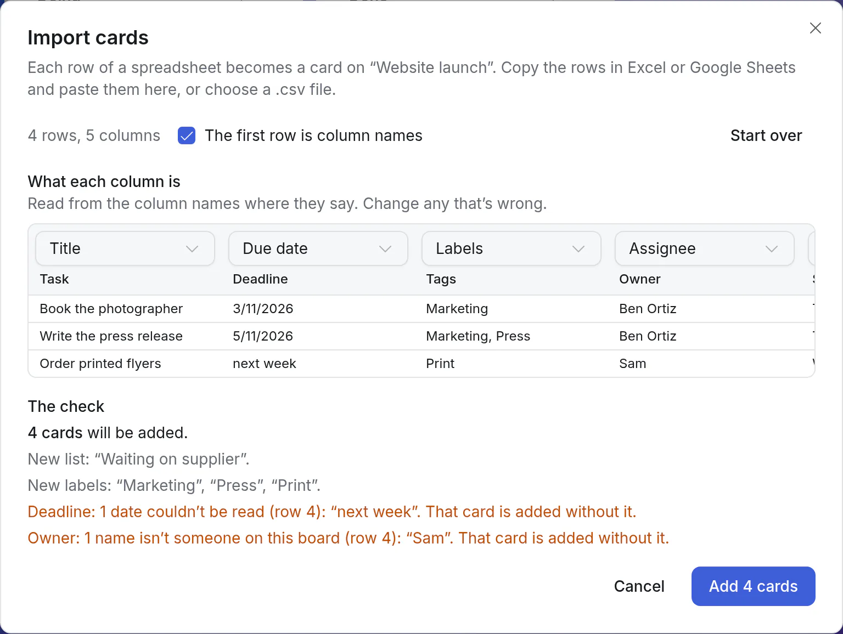This screenshot has height=634, width=843.
Task: Open the Labels column dropdown
Action: click(512, 248)
